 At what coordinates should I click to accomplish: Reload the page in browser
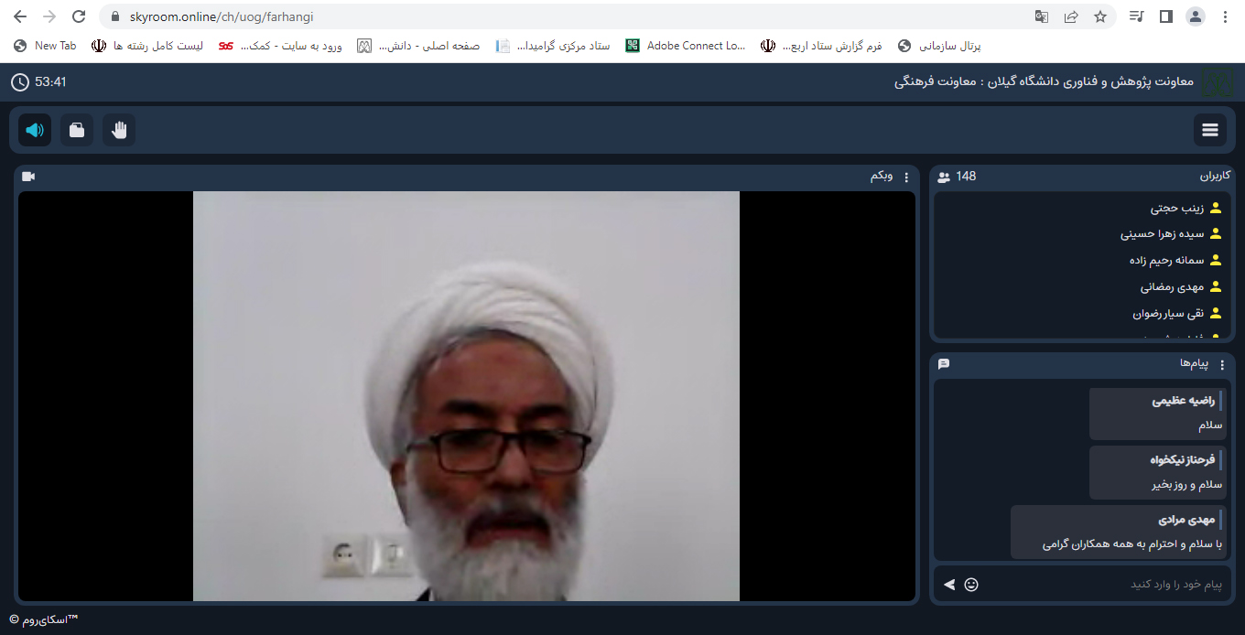point(79,16)
